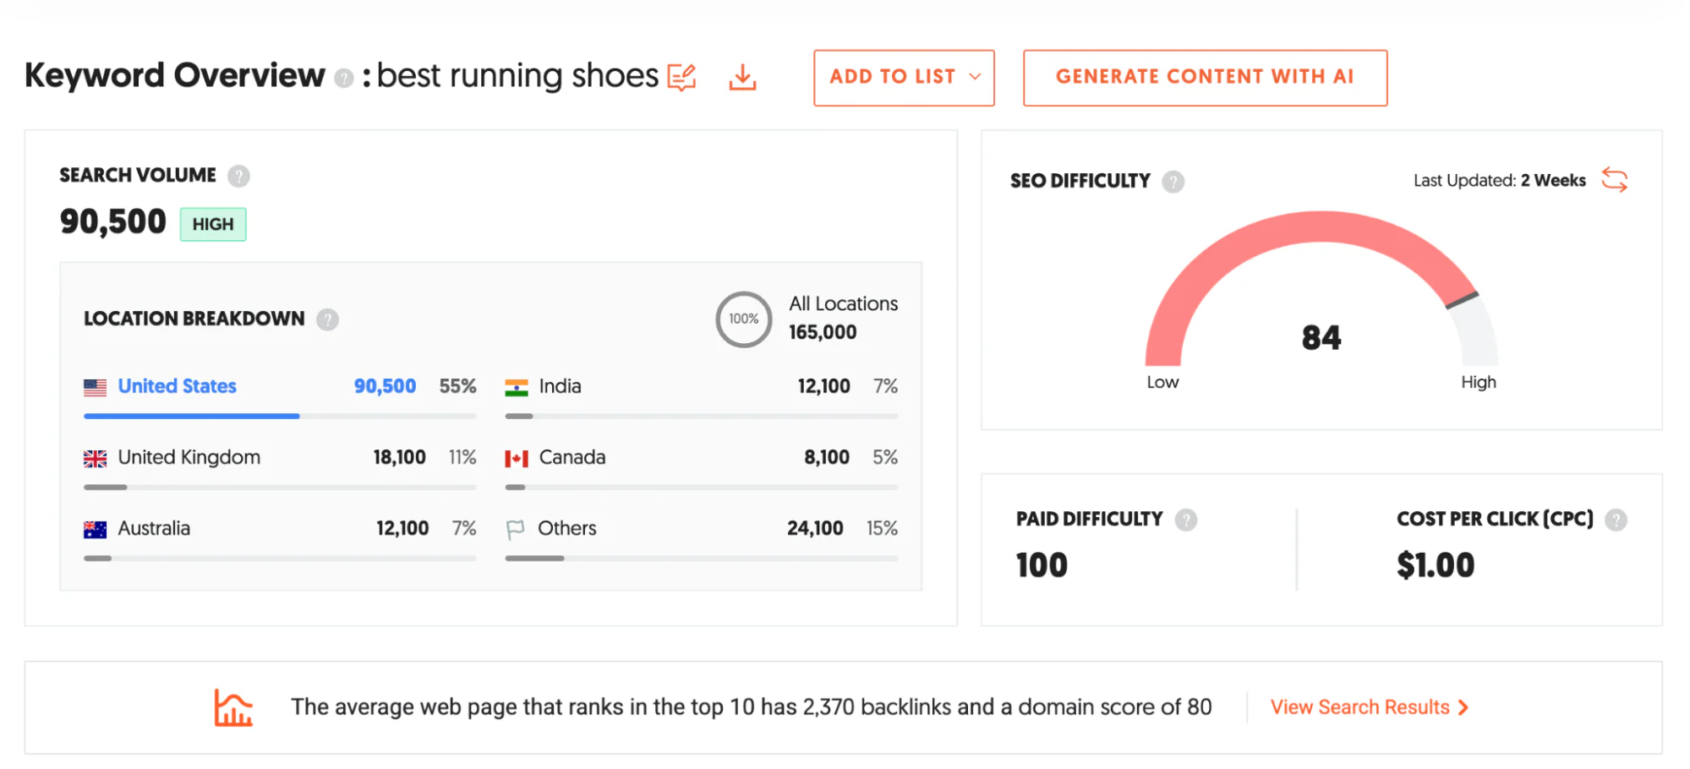Click the Keyword Overview help icon
The image size is (1690, 769).
[x=343, y=77]
